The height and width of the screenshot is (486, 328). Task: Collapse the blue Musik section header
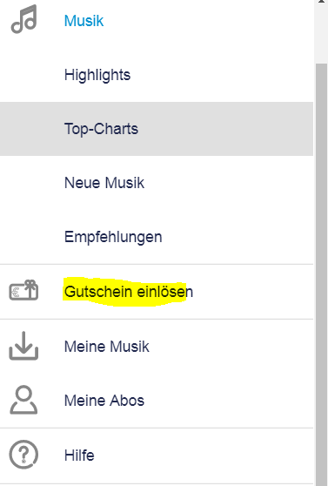coord(84,21)
